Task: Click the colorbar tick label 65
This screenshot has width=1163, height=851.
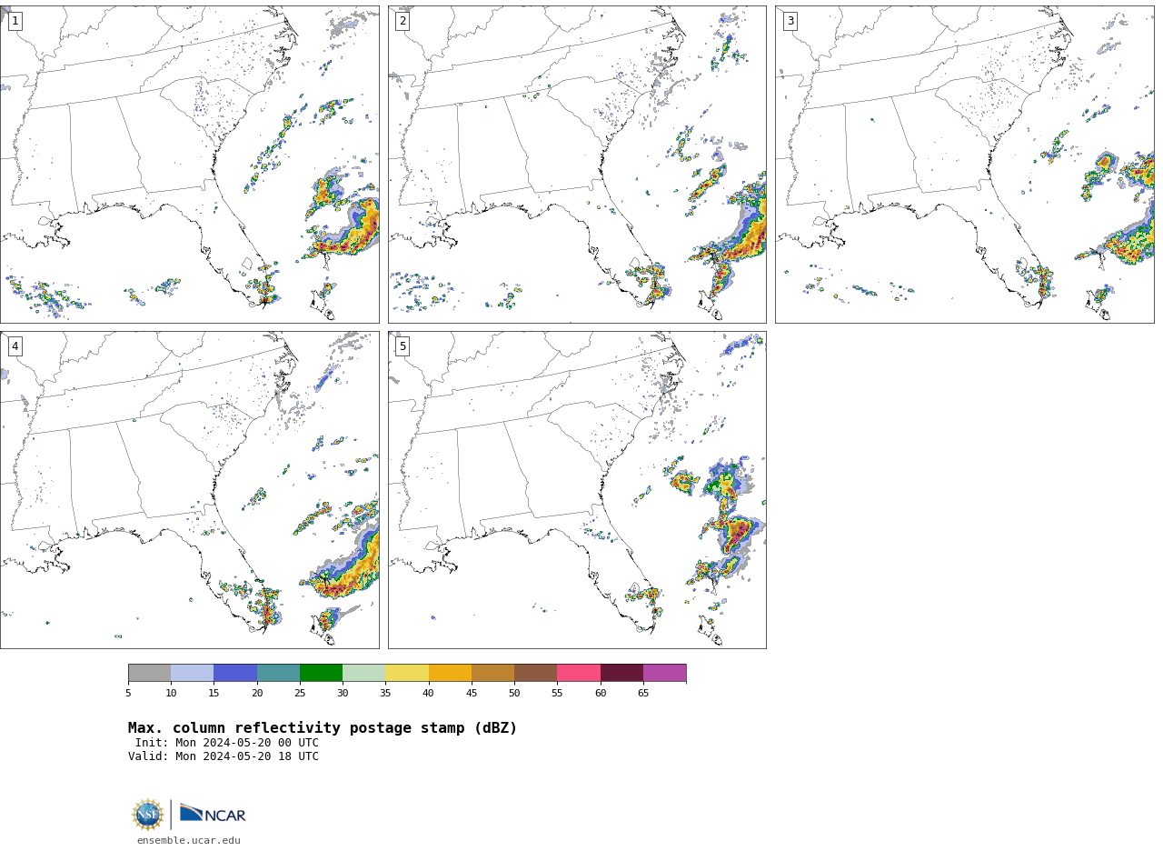Action: click(643, 694)
